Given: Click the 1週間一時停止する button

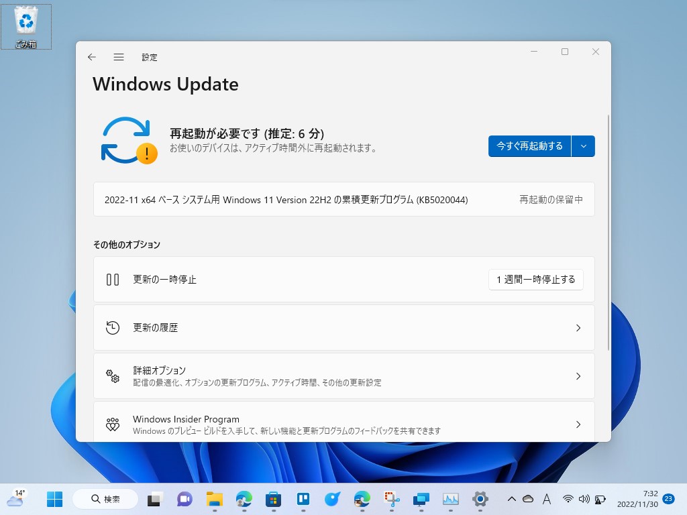Looking at the screenshot, I should [x=535, y=280].
